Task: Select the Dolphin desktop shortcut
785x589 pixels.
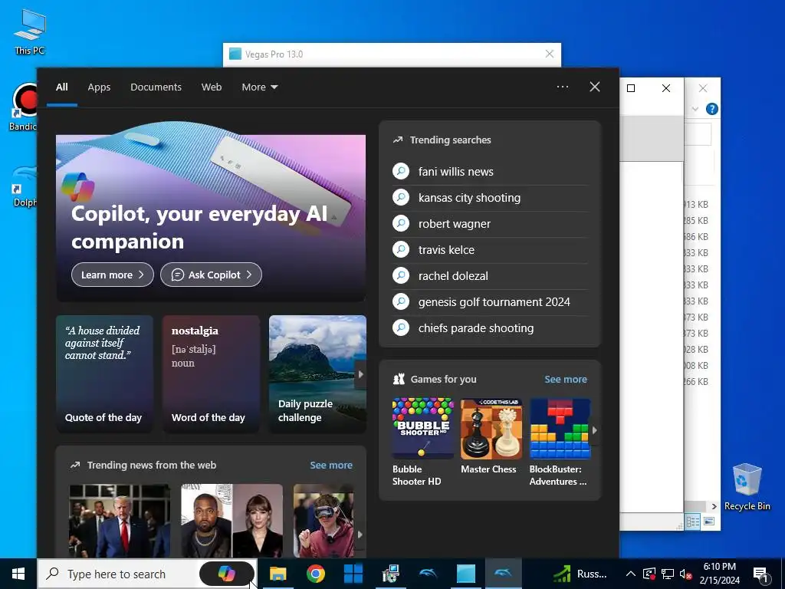Action: (24, 186)
